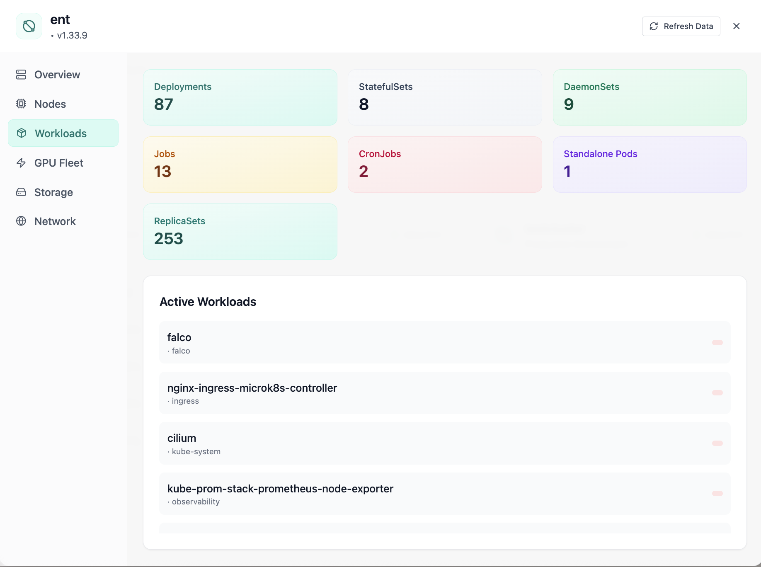This screenshot has height=567, width=761.
Task: Open the Jobs card showing 13
Action: tap(240, 165)
